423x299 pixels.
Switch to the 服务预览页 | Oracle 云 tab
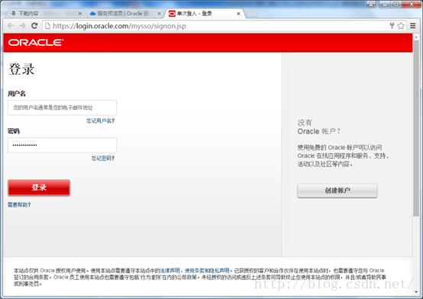pyautogui.click(x=124, y=14)
